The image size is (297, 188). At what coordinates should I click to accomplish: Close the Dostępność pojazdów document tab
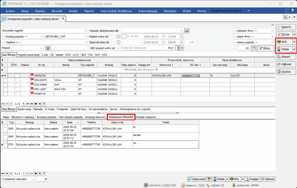pos(63,19)
